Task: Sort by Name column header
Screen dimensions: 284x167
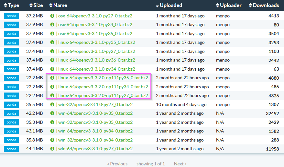Action: [58, 5]
